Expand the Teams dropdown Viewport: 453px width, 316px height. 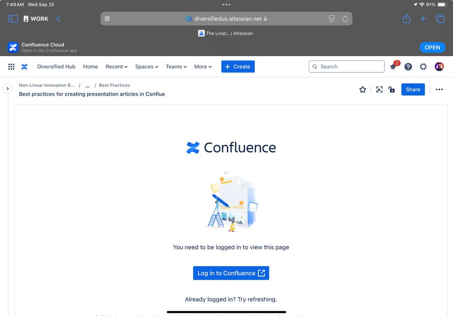[176, 67]
